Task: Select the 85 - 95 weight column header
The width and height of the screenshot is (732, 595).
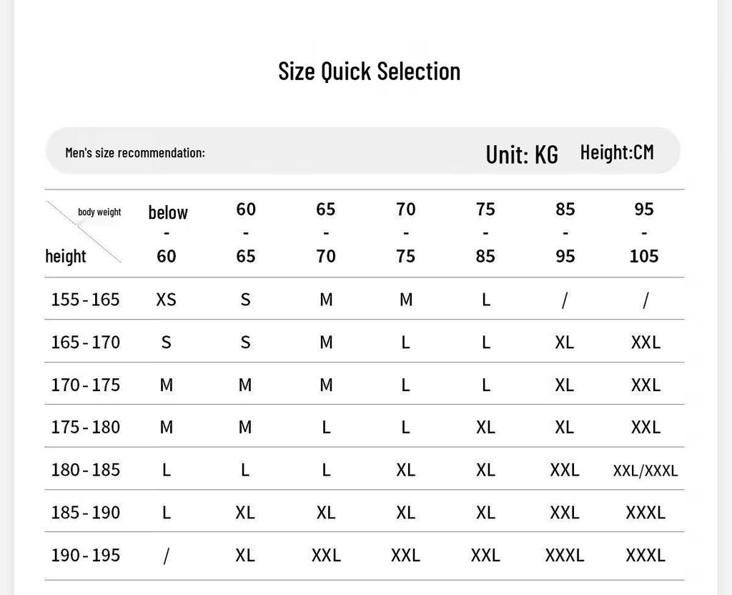Action: [565, 232]
